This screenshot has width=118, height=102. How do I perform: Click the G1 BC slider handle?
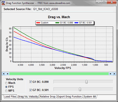click(87, 82)
